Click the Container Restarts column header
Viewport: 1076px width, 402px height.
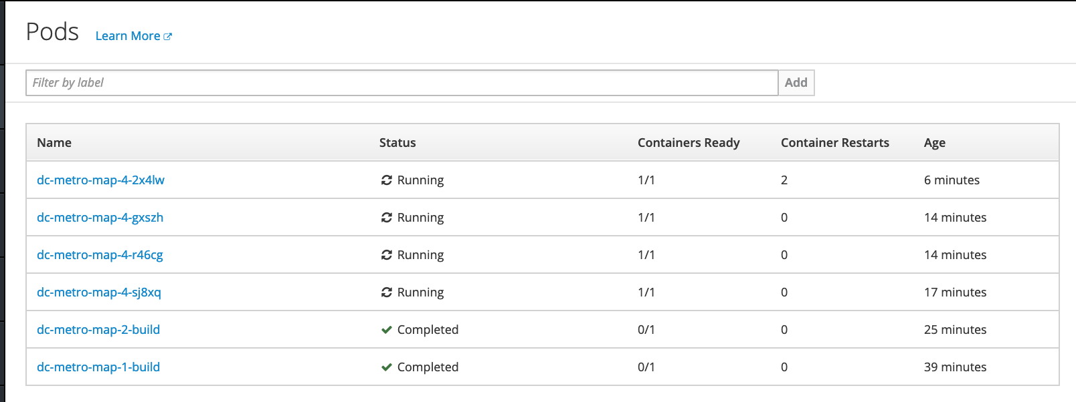835,143
